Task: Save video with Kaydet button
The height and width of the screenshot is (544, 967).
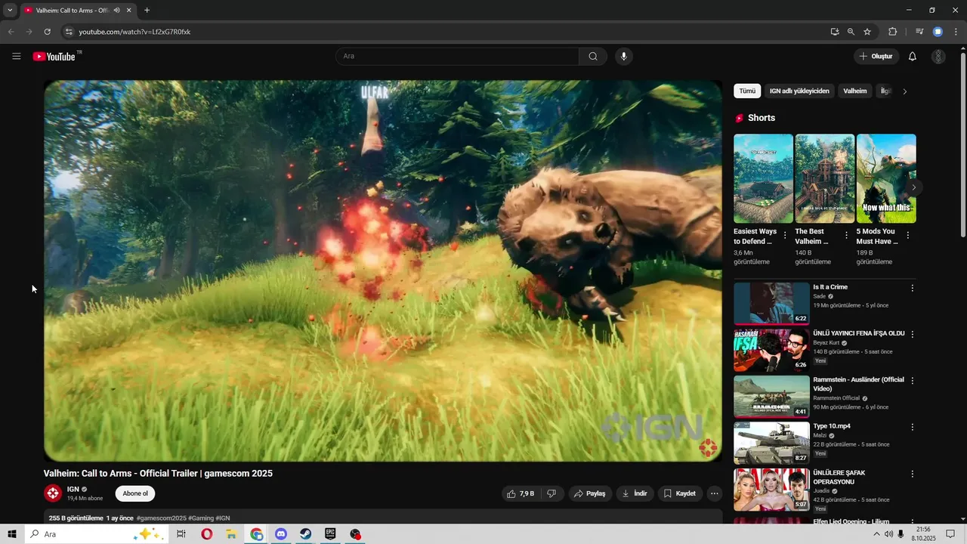Action: pos(679,493)
